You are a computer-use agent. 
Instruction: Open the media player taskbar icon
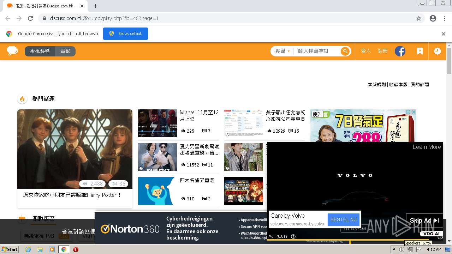coord(52,249)
